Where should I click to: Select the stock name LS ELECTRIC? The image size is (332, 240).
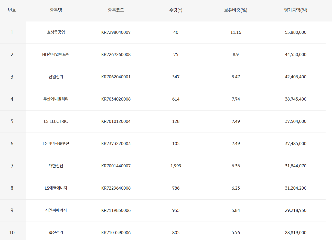click(56, 121)
